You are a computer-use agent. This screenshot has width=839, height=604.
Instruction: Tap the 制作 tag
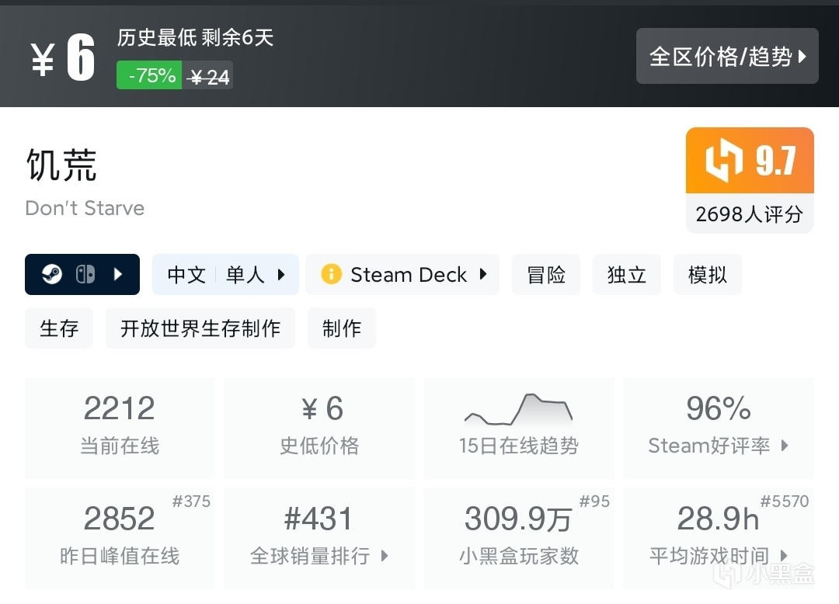[x=342, y=328]
